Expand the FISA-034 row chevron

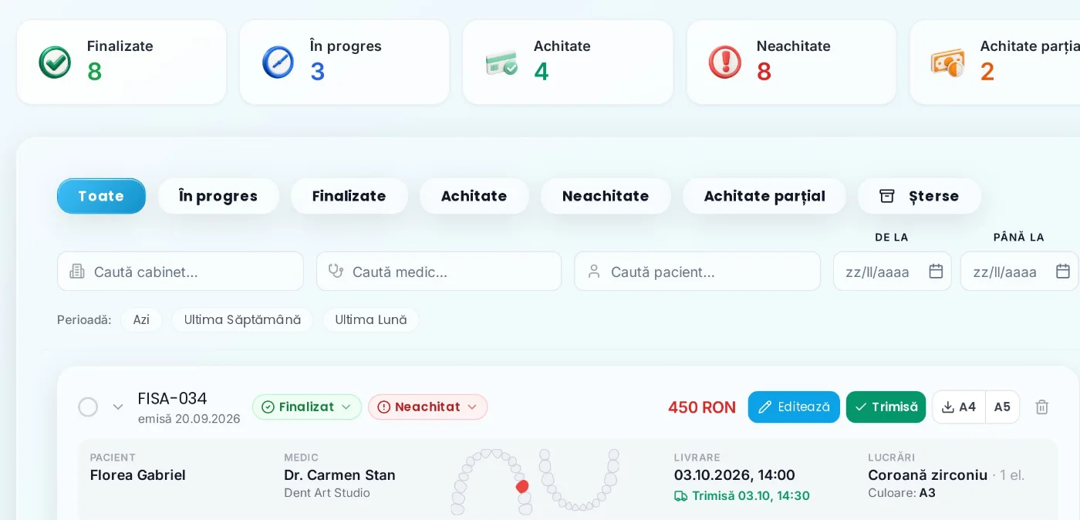[x=118, y=407]
